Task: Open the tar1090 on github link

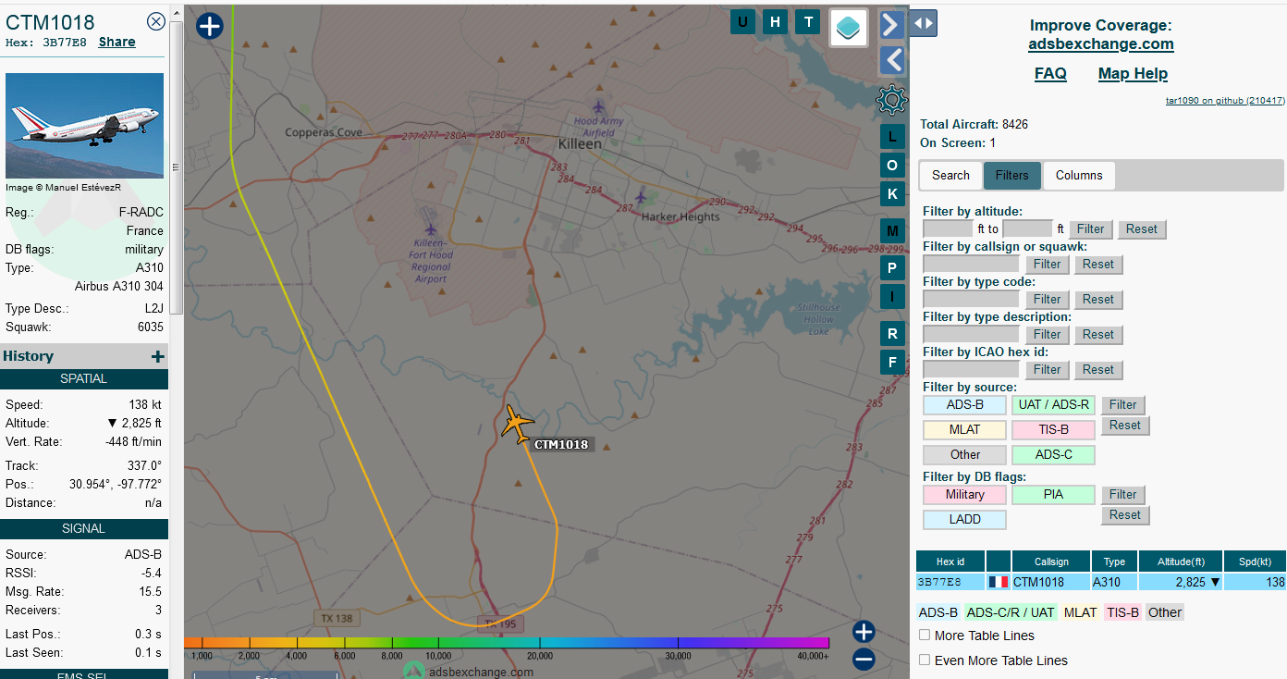Action: [1225, 100]
